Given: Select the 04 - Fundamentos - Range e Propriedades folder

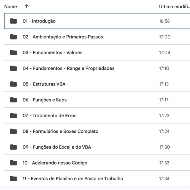Looking at the screenshot, I should (68, 68).
